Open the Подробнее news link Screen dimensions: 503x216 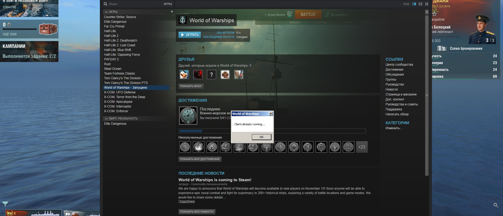pos(186,201)
